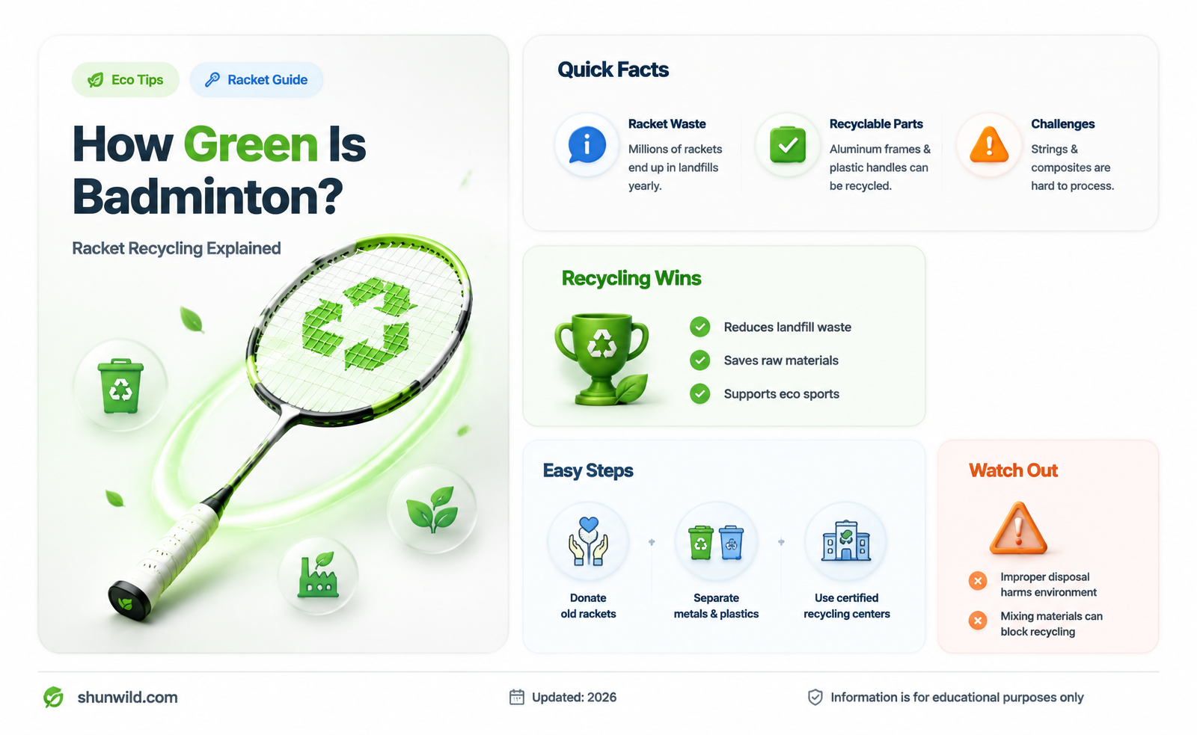Click the large Watch Out warning triangle
Image resolution: width=1197 pixels, height=735 pixels.
1018,529
